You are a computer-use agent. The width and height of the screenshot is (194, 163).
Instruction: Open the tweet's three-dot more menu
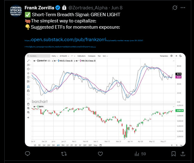183,8
